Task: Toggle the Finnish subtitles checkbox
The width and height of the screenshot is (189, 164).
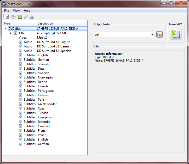Action: pos(20,86)
